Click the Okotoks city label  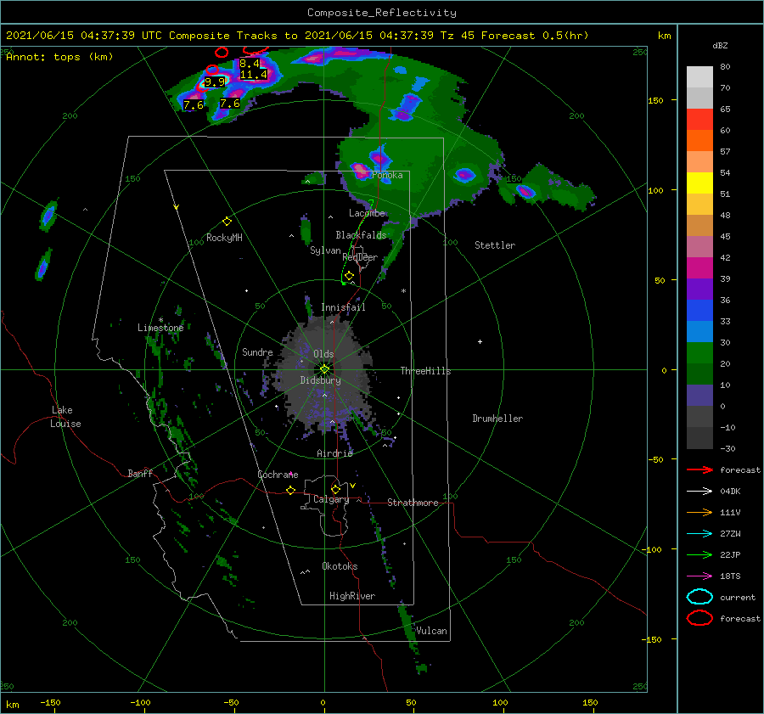340,565
